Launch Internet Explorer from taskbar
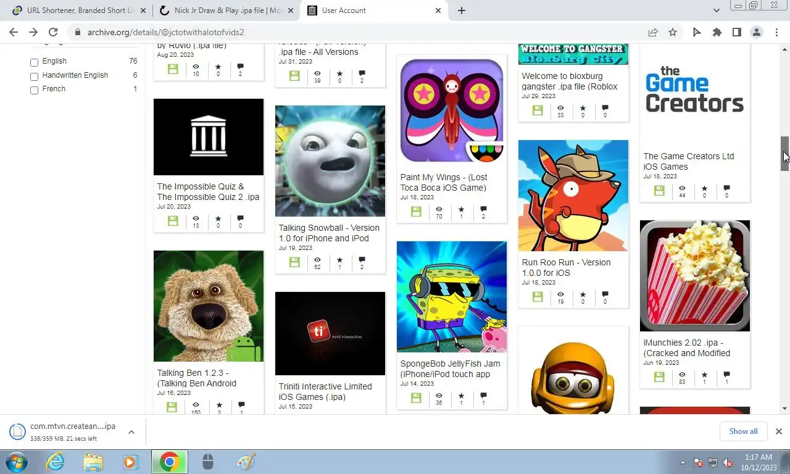Image resolution: width=790 pixels, height=474 pixels. [x=55, y=462]
